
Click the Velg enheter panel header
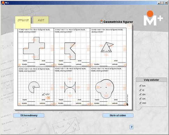[151, 80]
